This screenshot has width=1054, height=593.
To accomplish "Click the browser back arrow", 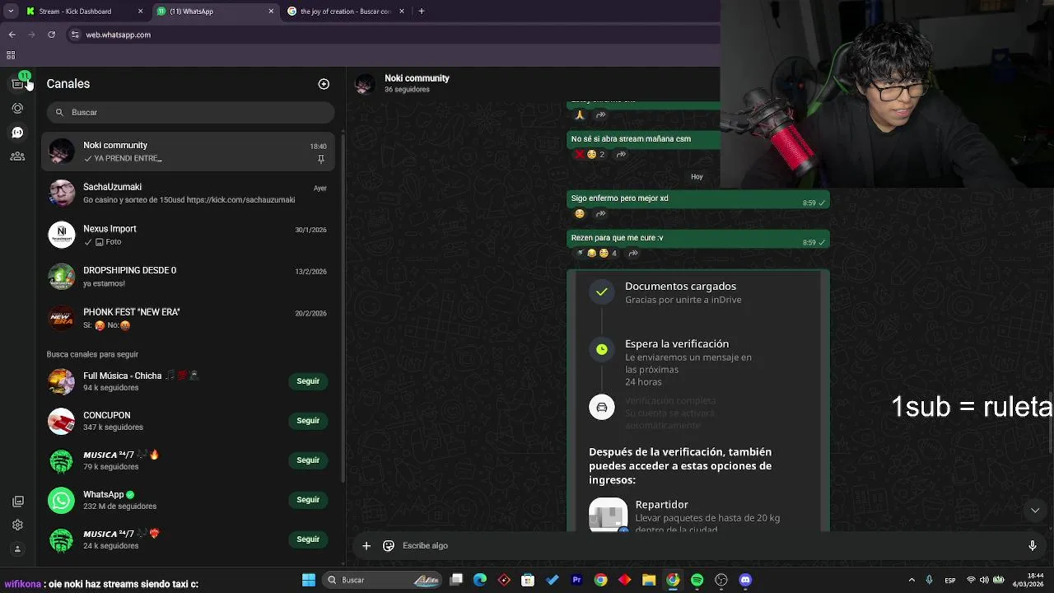I will tap(12, 35).
